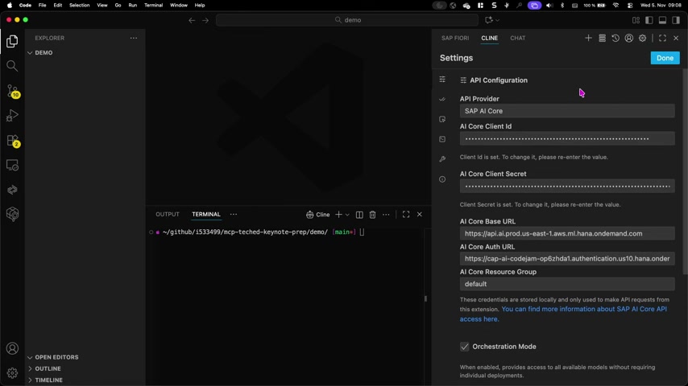688x386 pixels.
Task: Open Wi-Fi status in menu bar
Action: click(616, 6)
